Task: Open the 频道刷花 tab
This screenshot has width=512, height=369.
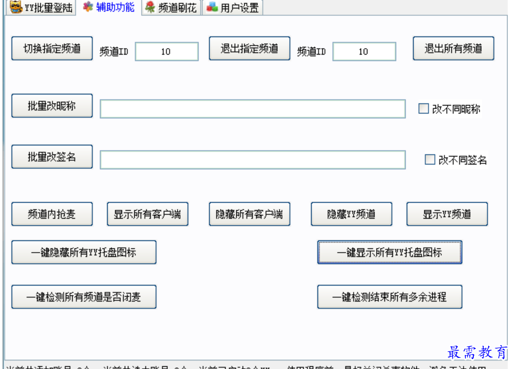Action: pyautogui.click(x=172, y=7)
